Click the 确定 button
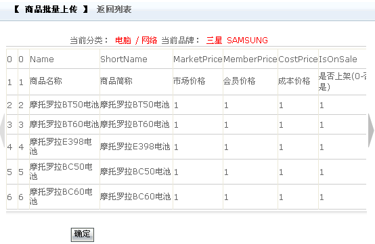The width and height of the screenshot is (375, 244). tap(83, 235)
